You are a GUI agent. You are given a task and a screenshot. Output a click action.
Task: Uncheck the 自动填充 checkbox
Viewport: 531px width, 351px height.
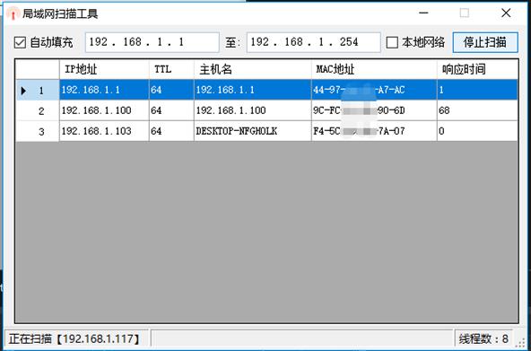(x=20, y=42)
